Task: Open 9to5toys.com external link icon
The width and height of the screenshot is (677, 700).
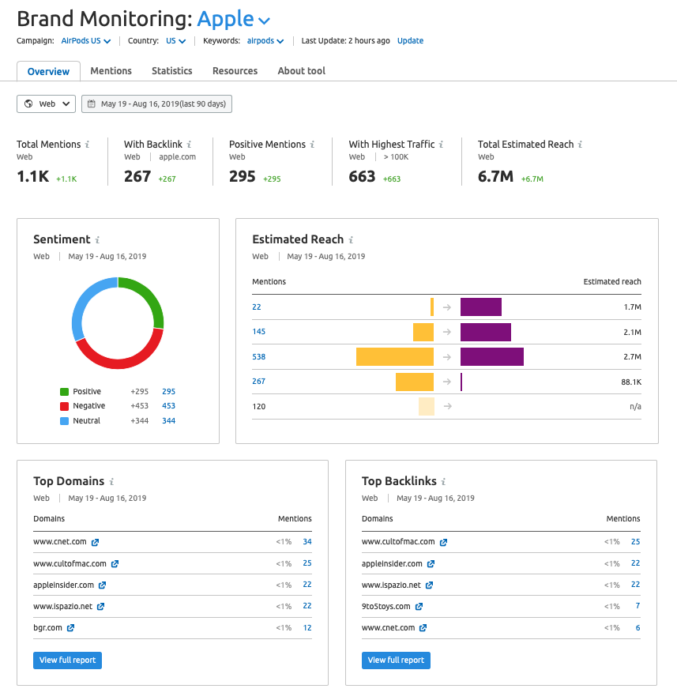Action: coord(419,606)
